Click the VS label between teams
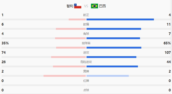Viewport: 172px width, 94px height. point(86,6)
